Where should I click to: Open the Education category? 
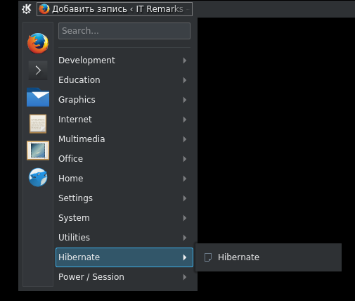tap(124, 80)
